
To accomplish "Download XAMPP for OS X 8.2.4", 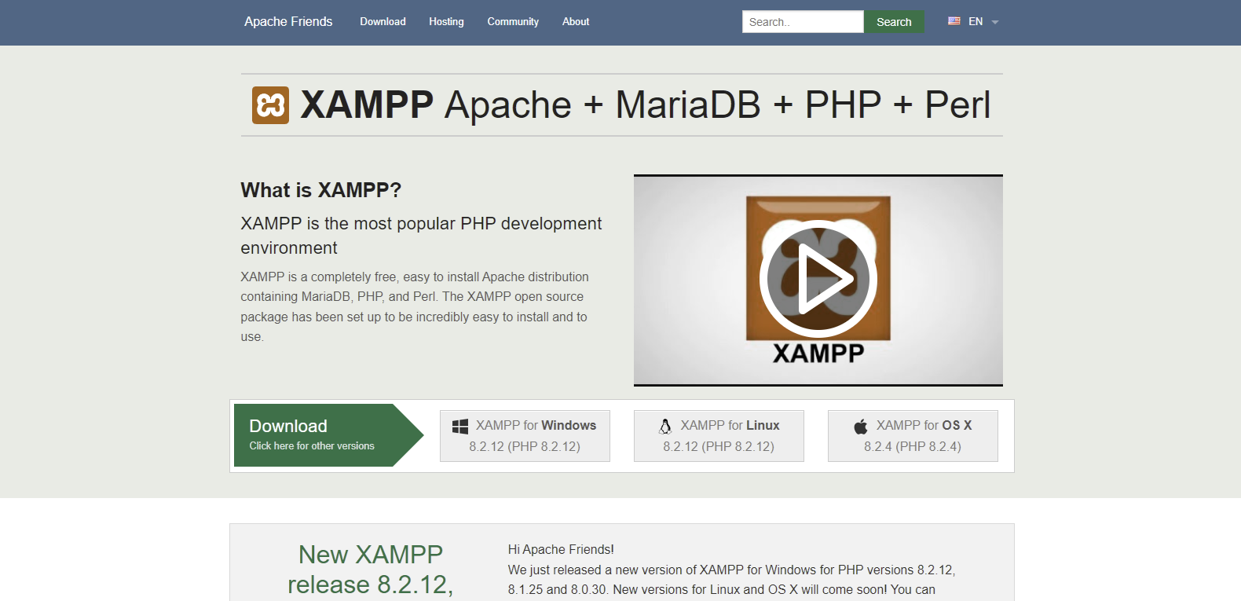I will coord(913,436).
